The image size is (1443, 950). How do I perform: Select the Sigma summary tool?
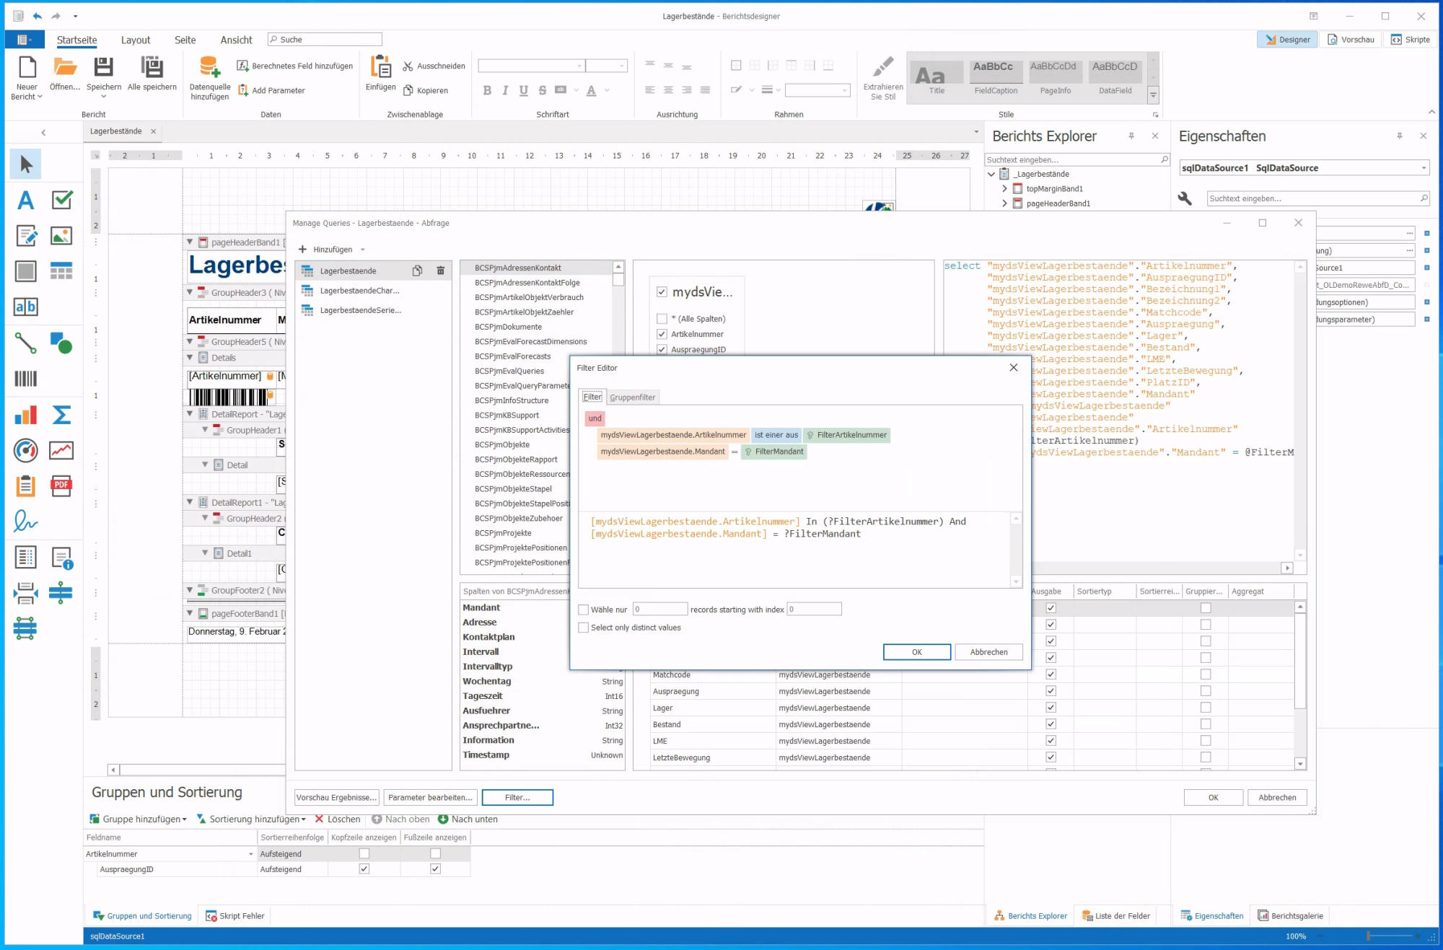click(x=61, y=415)
